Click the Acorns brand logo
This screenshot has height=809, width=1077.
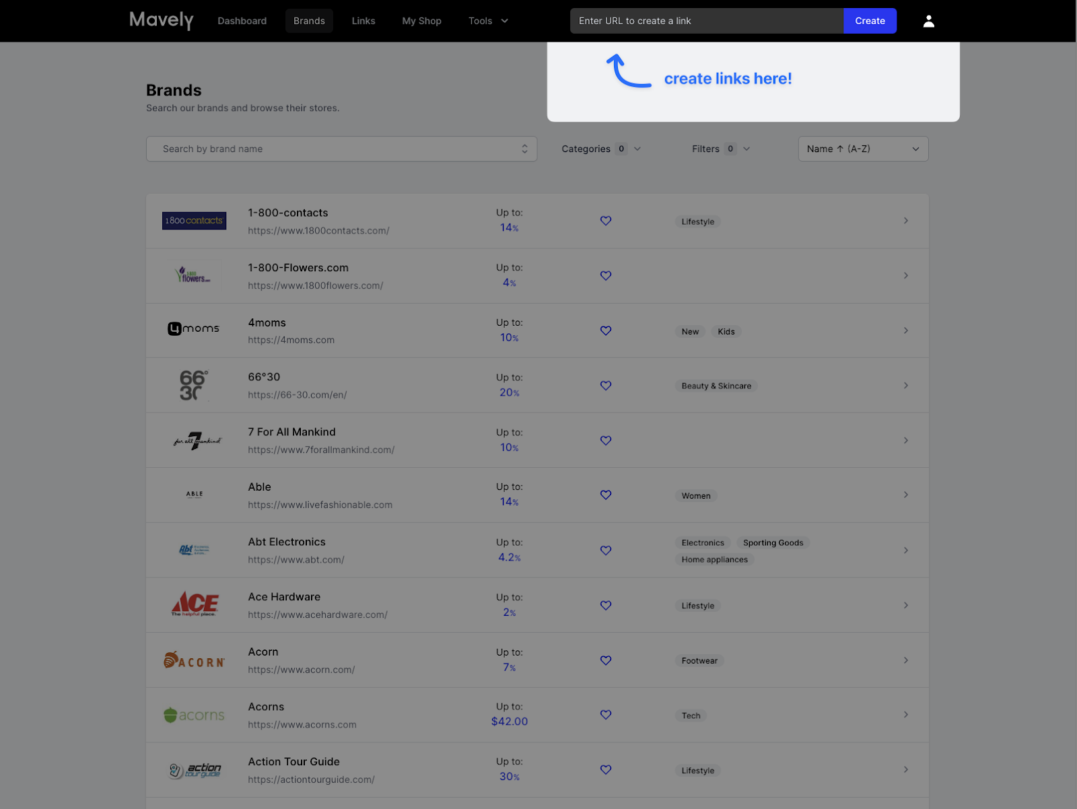point(194,715)
